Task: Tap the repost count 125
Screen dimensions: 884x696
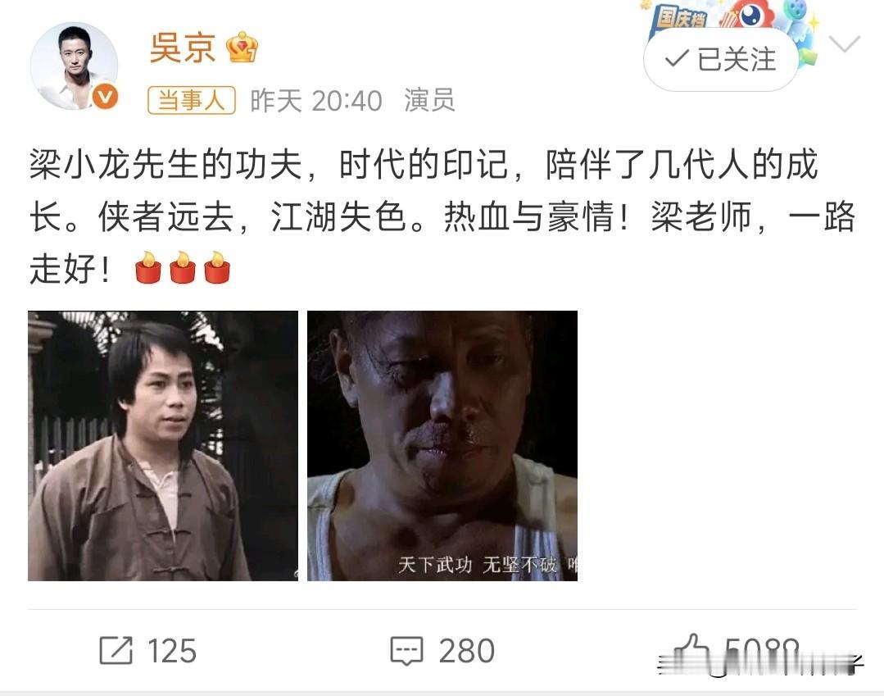Action: pyautogui.click(x=172, y=651)
